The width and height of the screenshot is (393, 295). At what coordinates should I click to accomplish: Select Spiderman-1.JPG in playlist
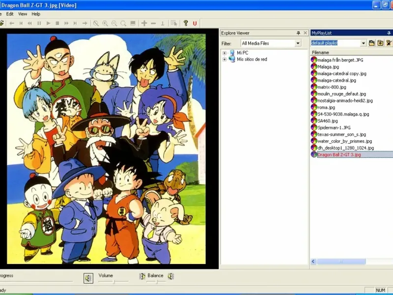pyautogui.click(x=334, y=128)
